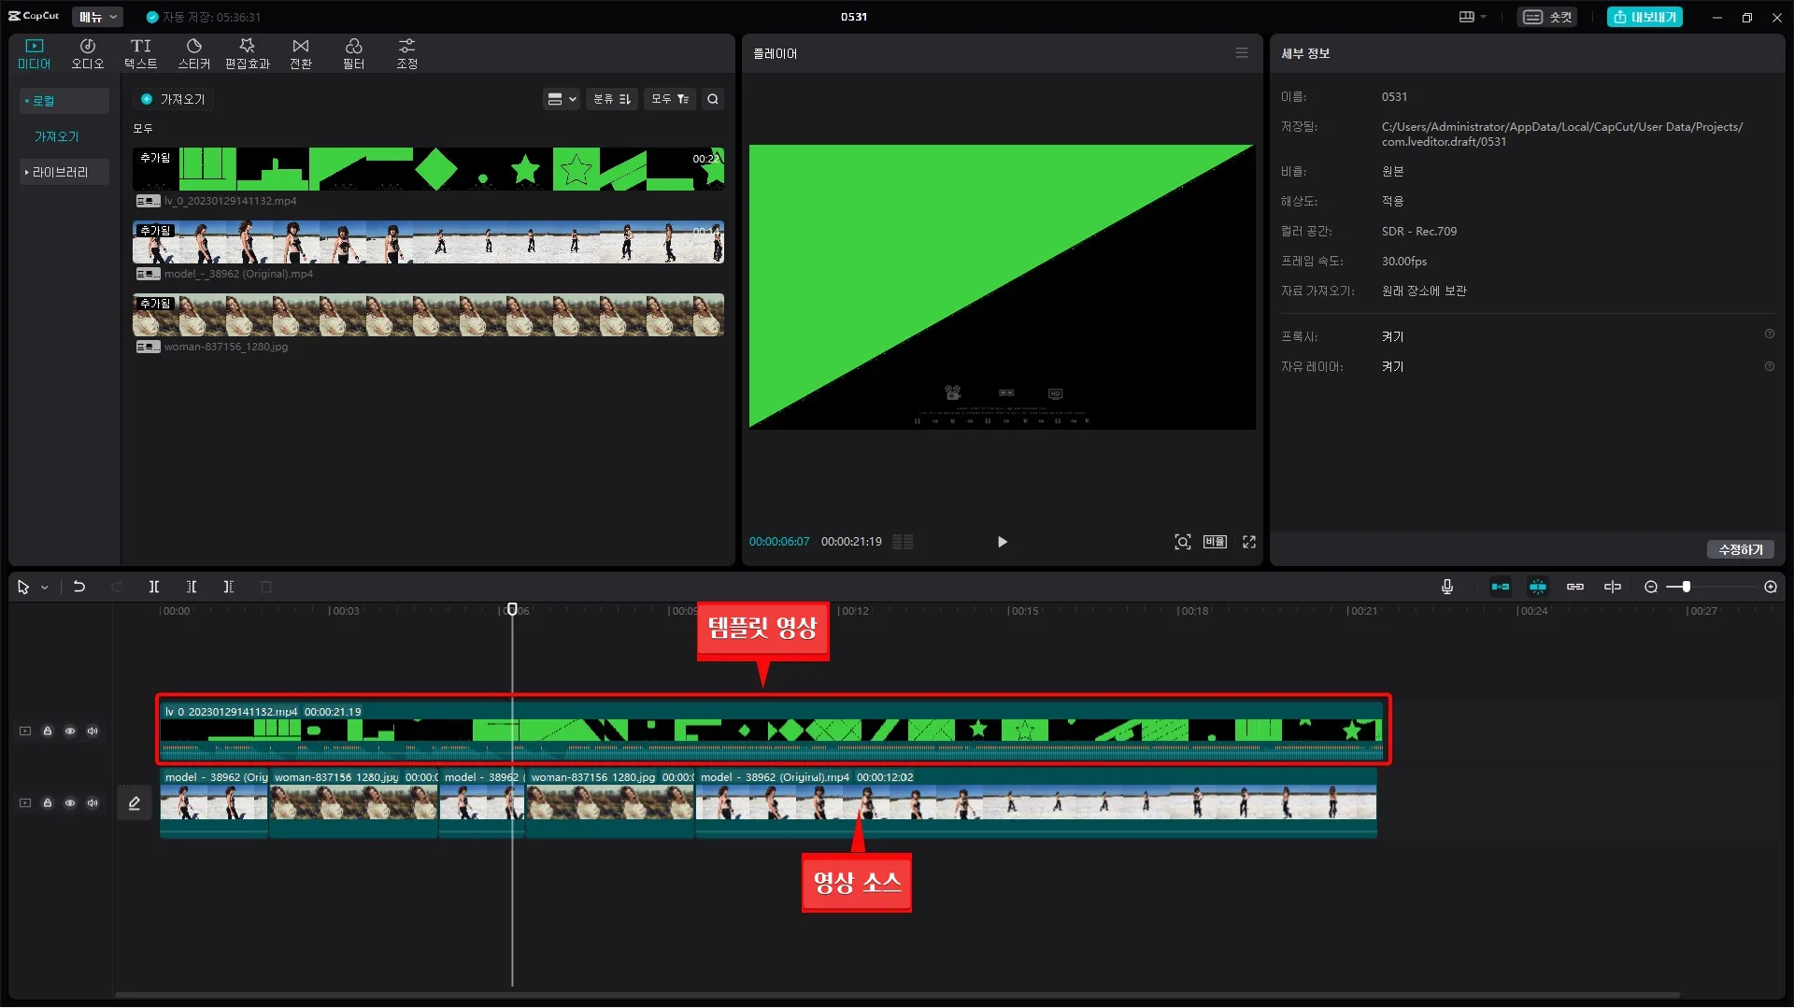Click the delete-right trim tool
1794x1008 pixels.
click(229, 587)
